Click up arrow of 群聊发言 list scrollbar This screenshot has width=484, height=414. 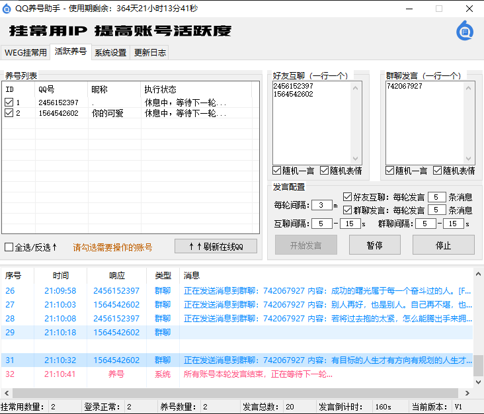(x=468, y=89)
